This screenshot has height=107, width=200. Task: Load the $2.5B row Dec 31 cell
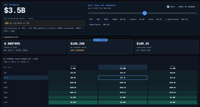[172, 78]
